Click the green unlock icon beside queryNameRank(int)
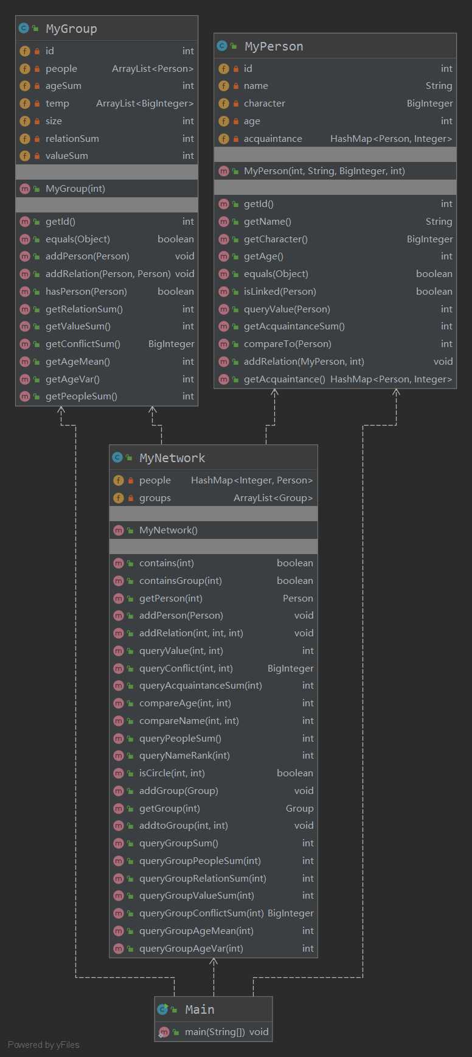 (130, 756)
